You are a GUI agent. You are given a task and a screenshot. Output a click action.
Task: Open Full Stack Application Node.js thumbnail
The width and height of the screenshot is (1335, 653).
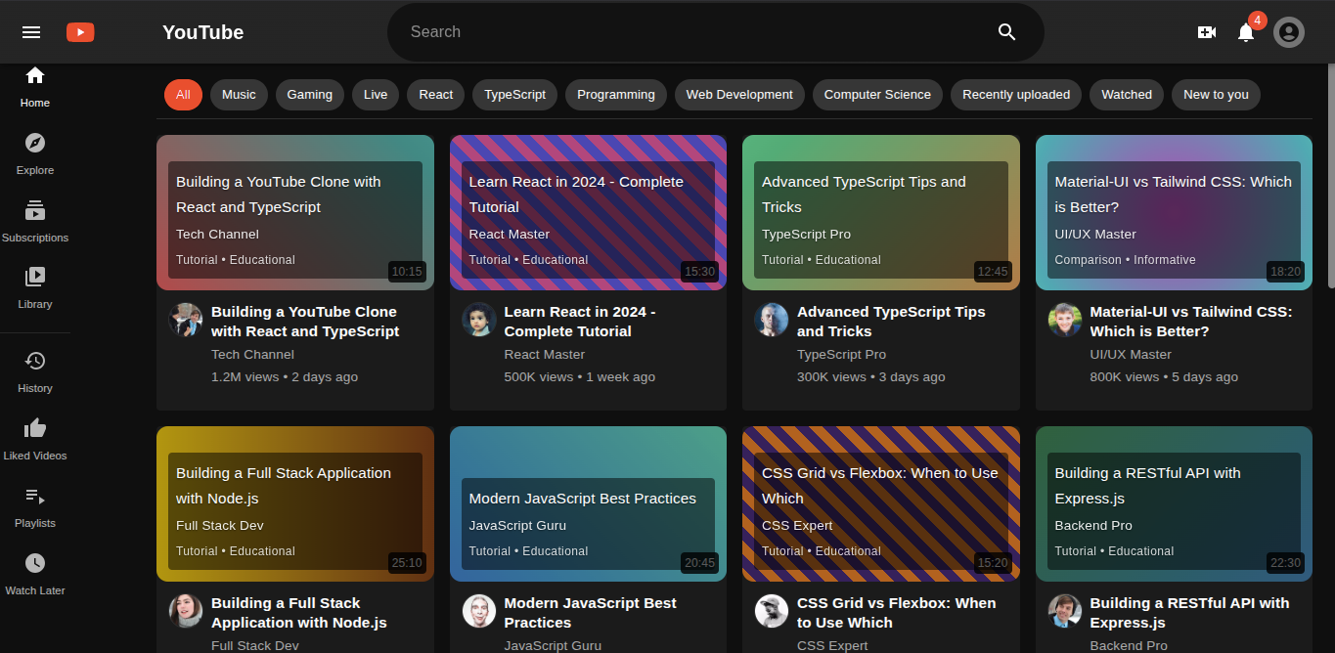(x=295, y=503)
